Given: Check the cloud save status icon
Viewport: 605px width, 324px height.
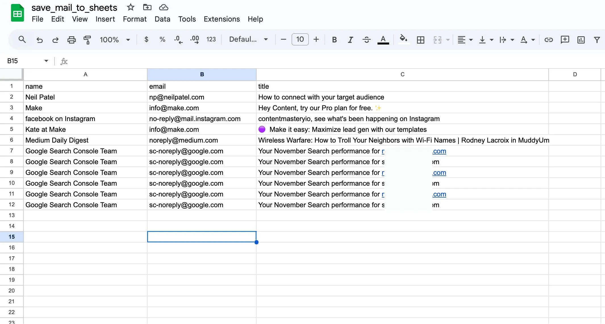Looking at the screenshot, I should [x=164, y=7].
